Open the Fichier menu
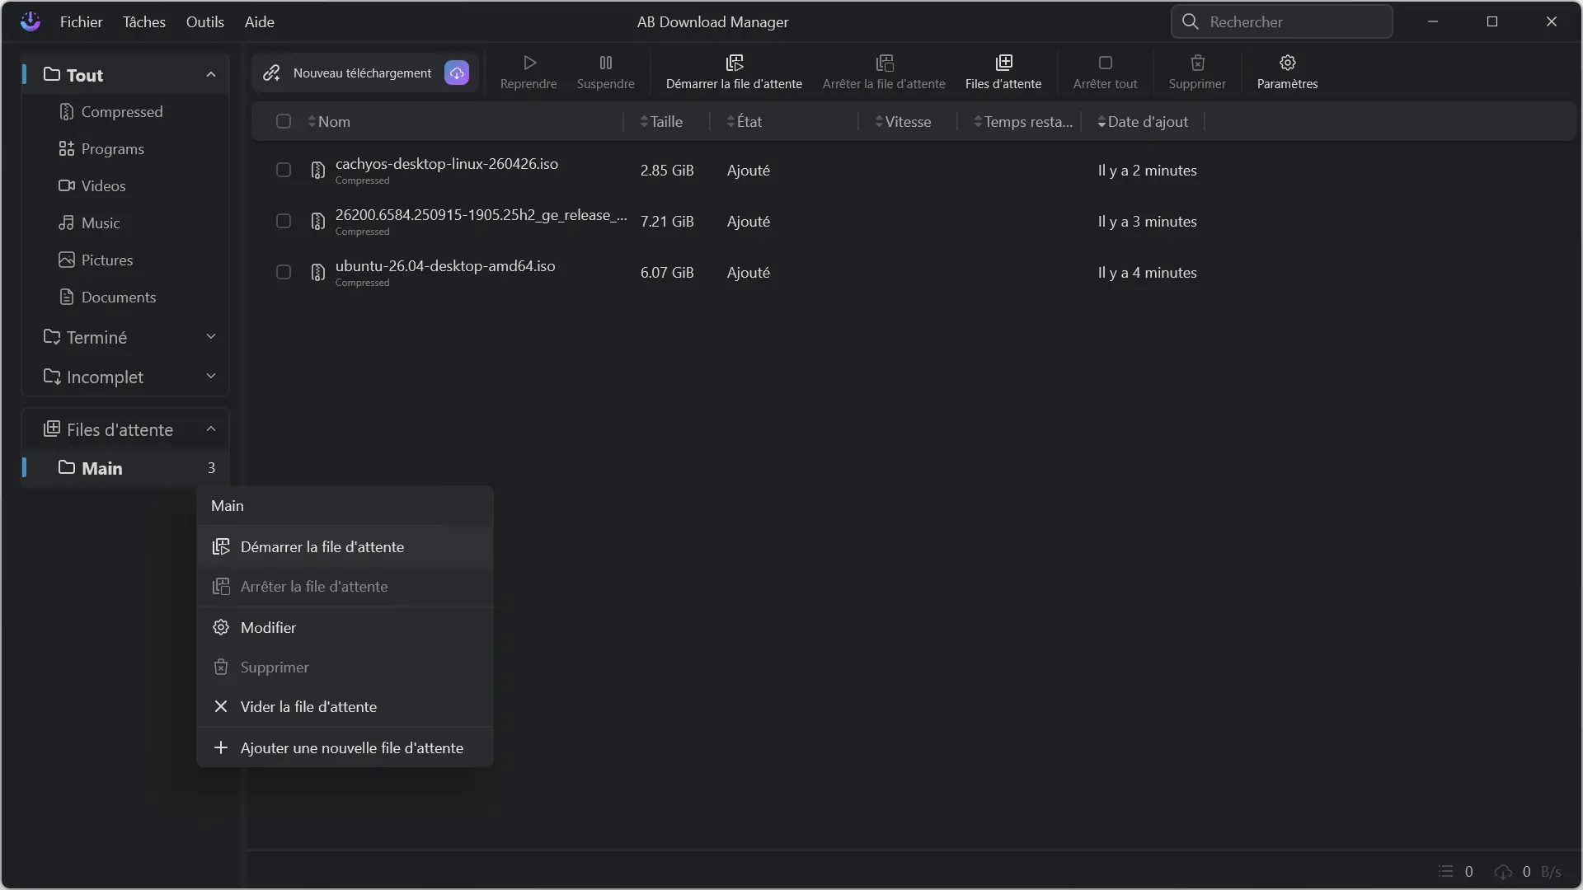Screen dimensions: 1583x890 [x=81, y=21]
